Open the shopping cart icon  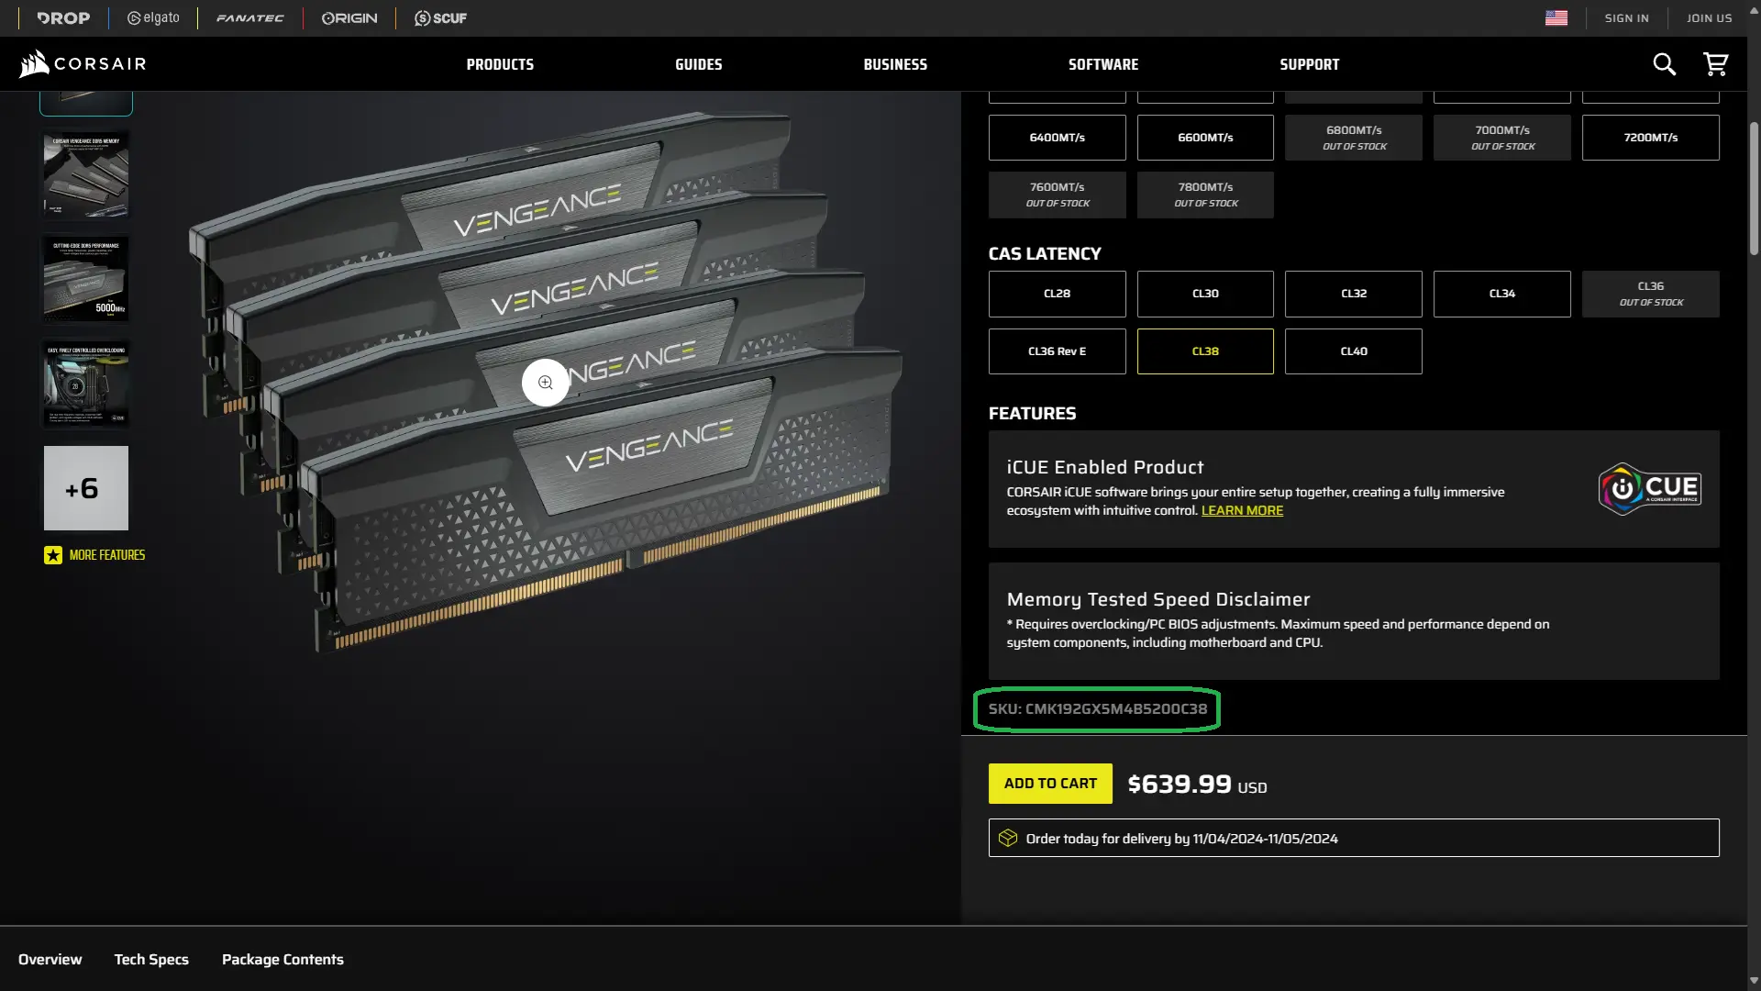click(1715, 64)
